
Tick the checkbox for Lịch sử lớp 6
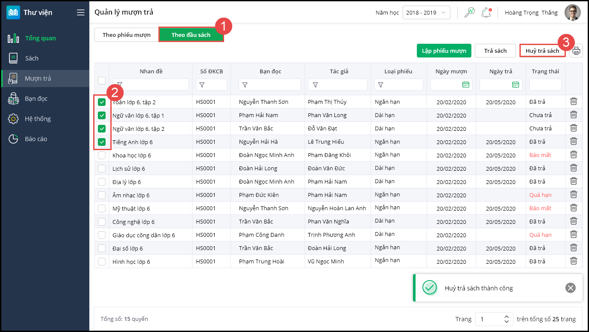click(102, 169)
